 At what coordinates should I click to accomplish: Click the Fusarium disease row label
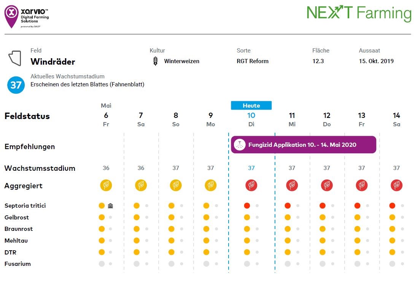point(17,264)
